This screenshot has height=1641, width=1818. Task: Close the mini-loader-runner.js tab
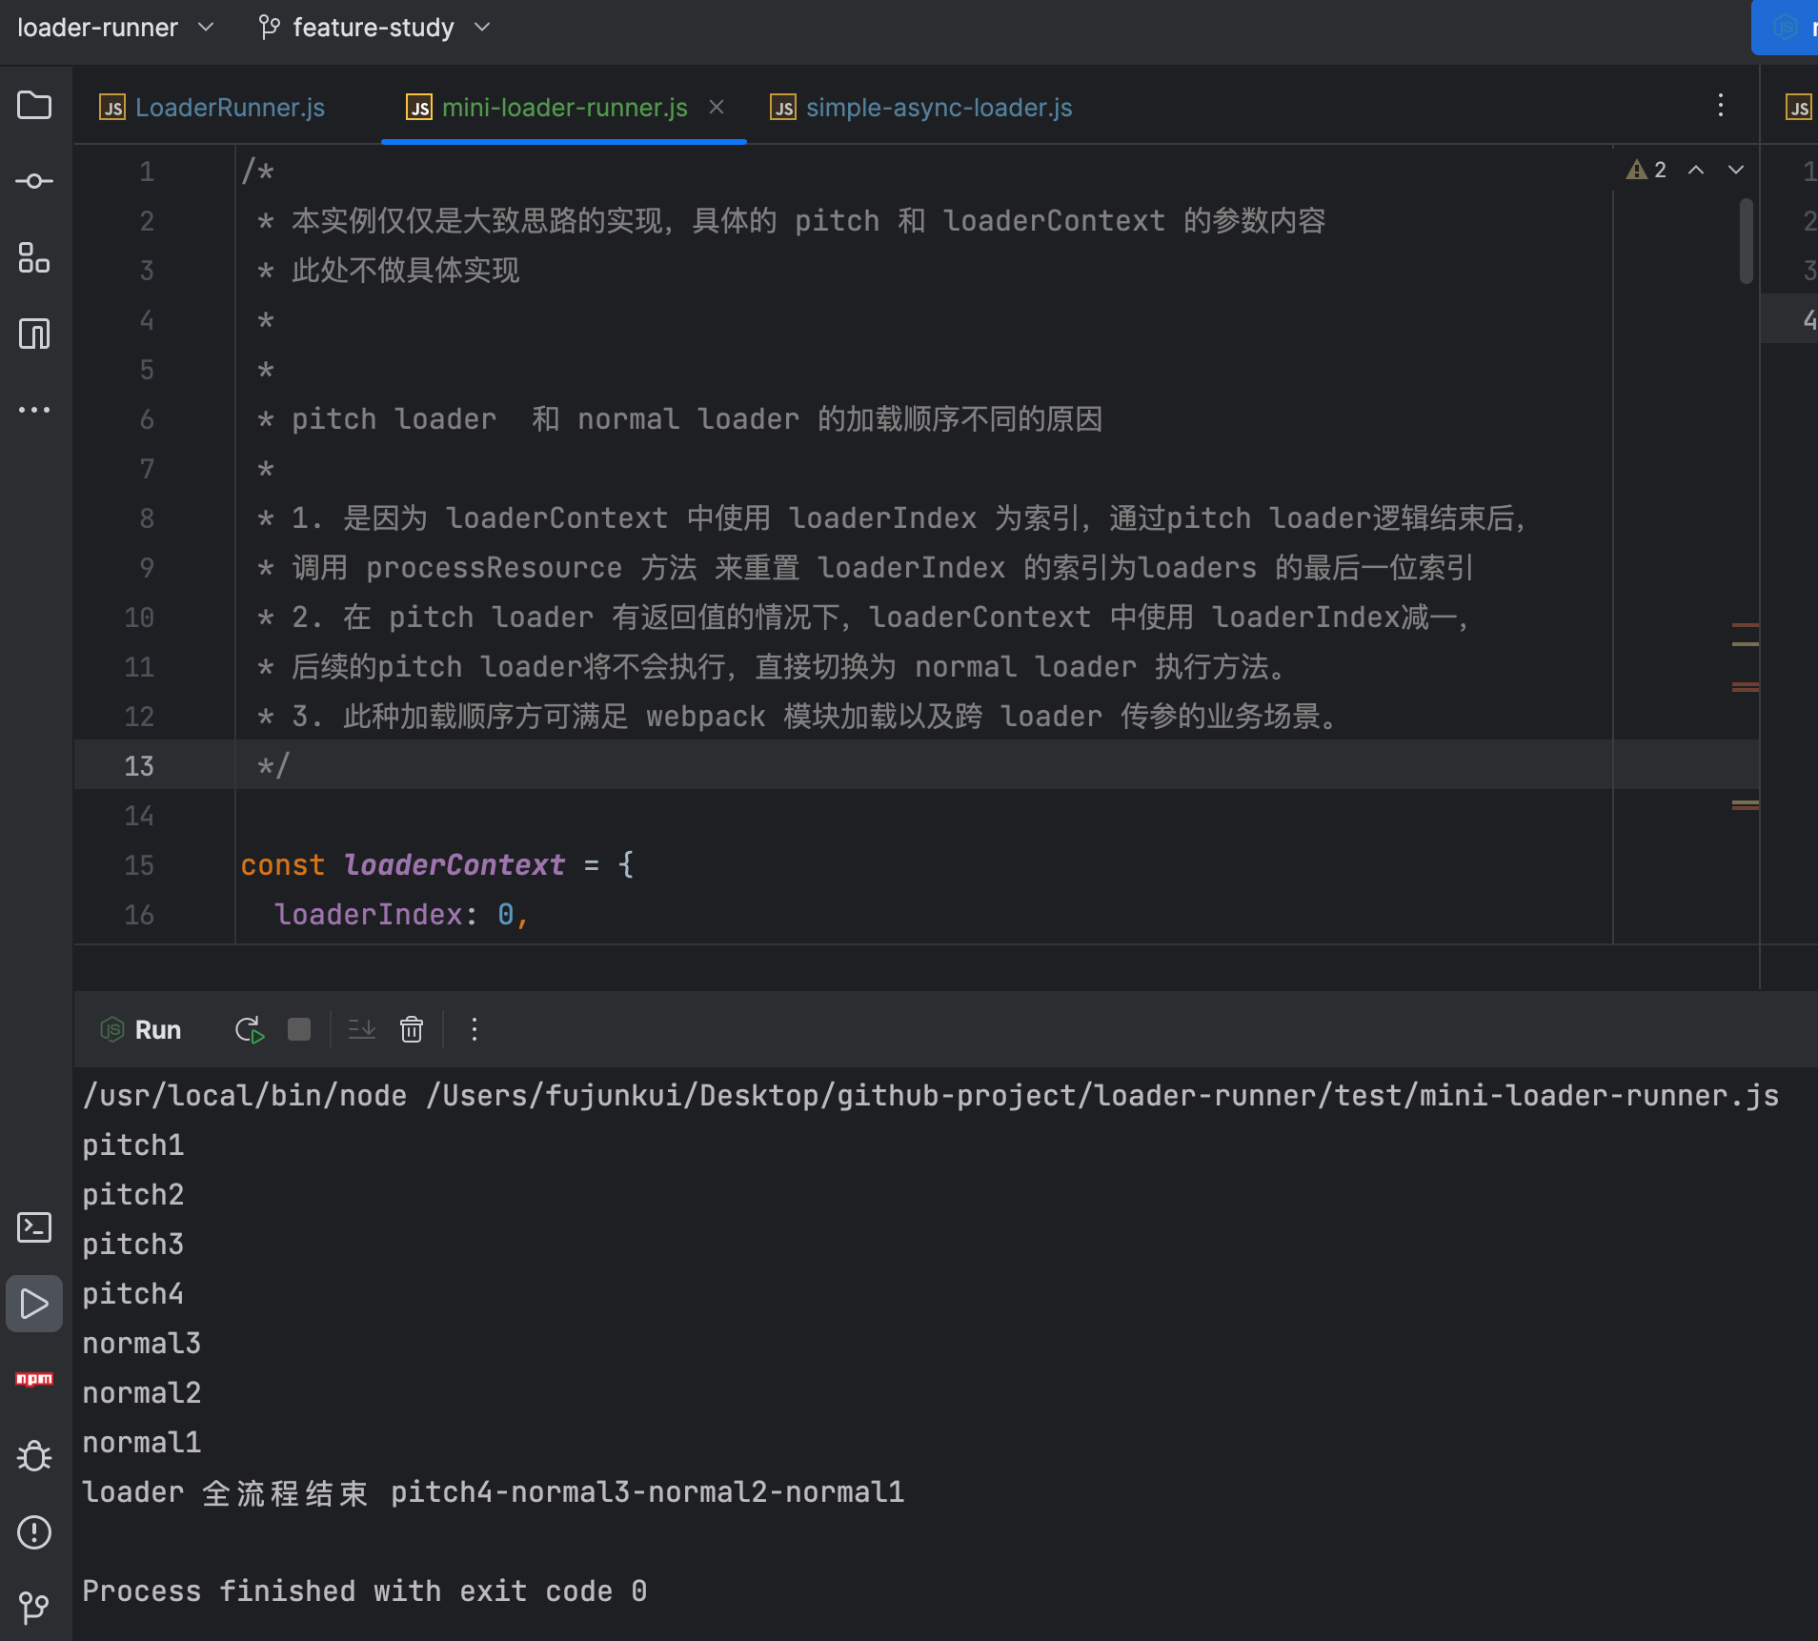coord(717,108)
